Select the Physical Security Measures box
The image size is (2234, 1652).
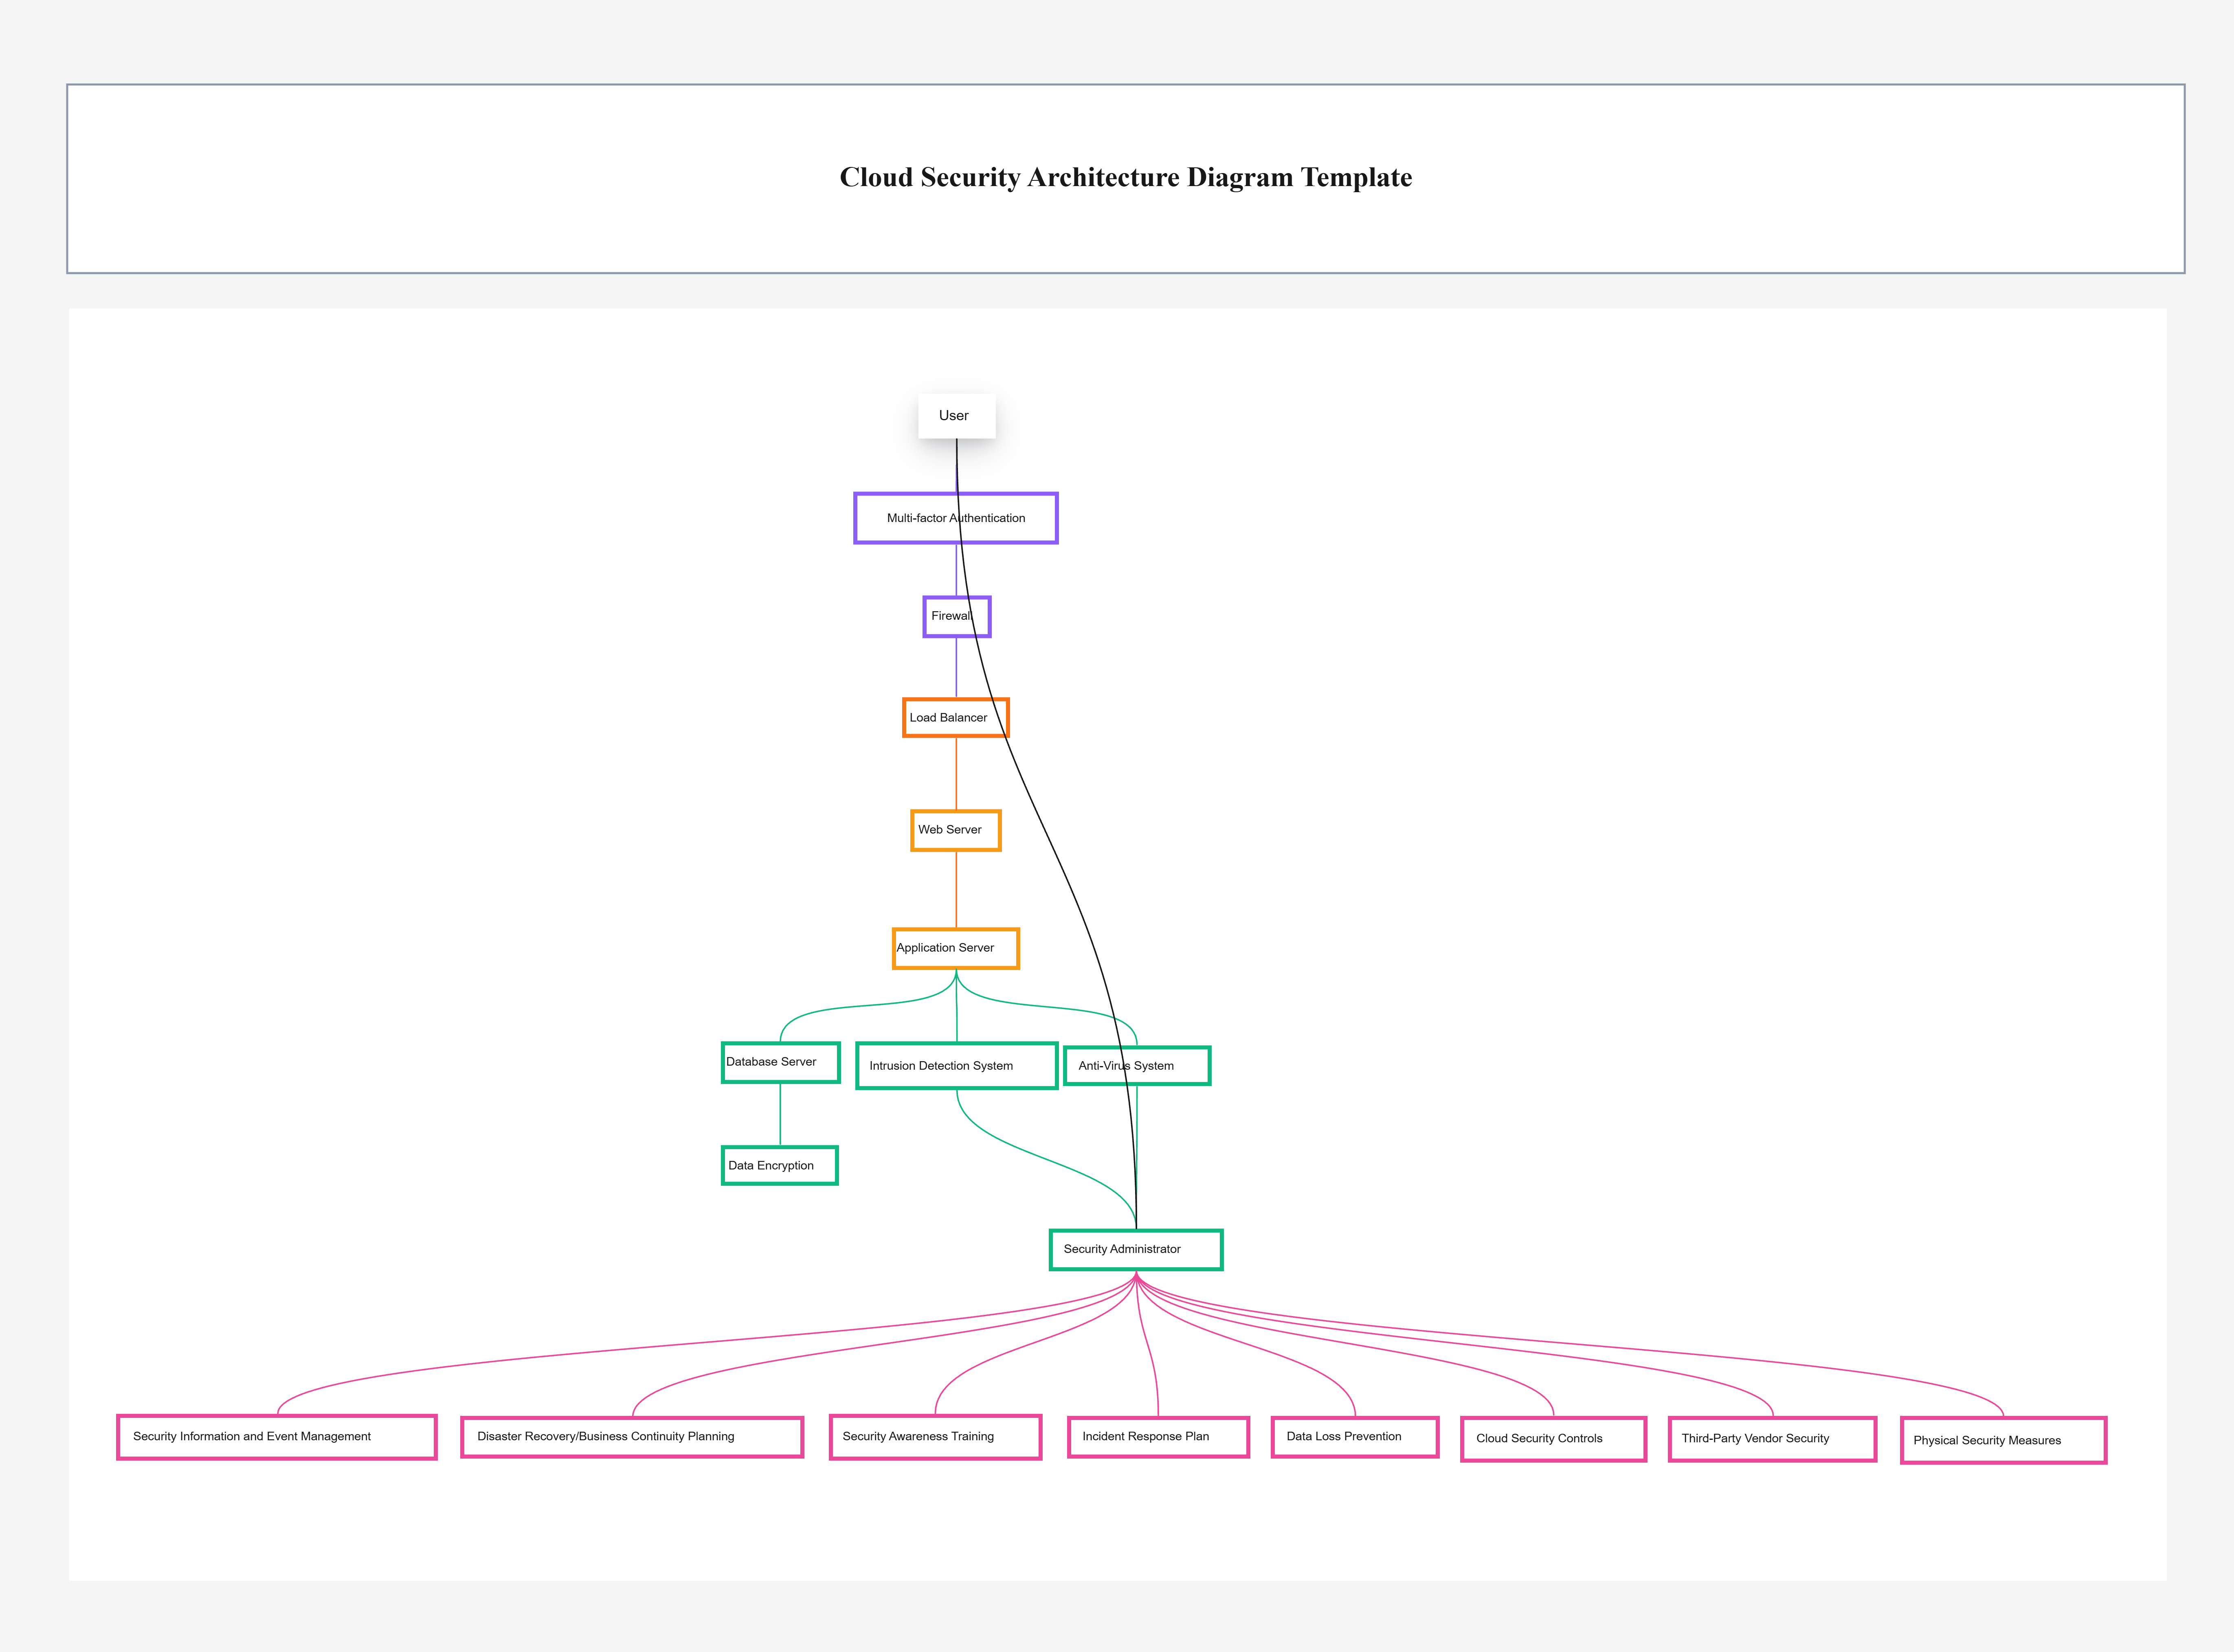coord(2003,1440)
